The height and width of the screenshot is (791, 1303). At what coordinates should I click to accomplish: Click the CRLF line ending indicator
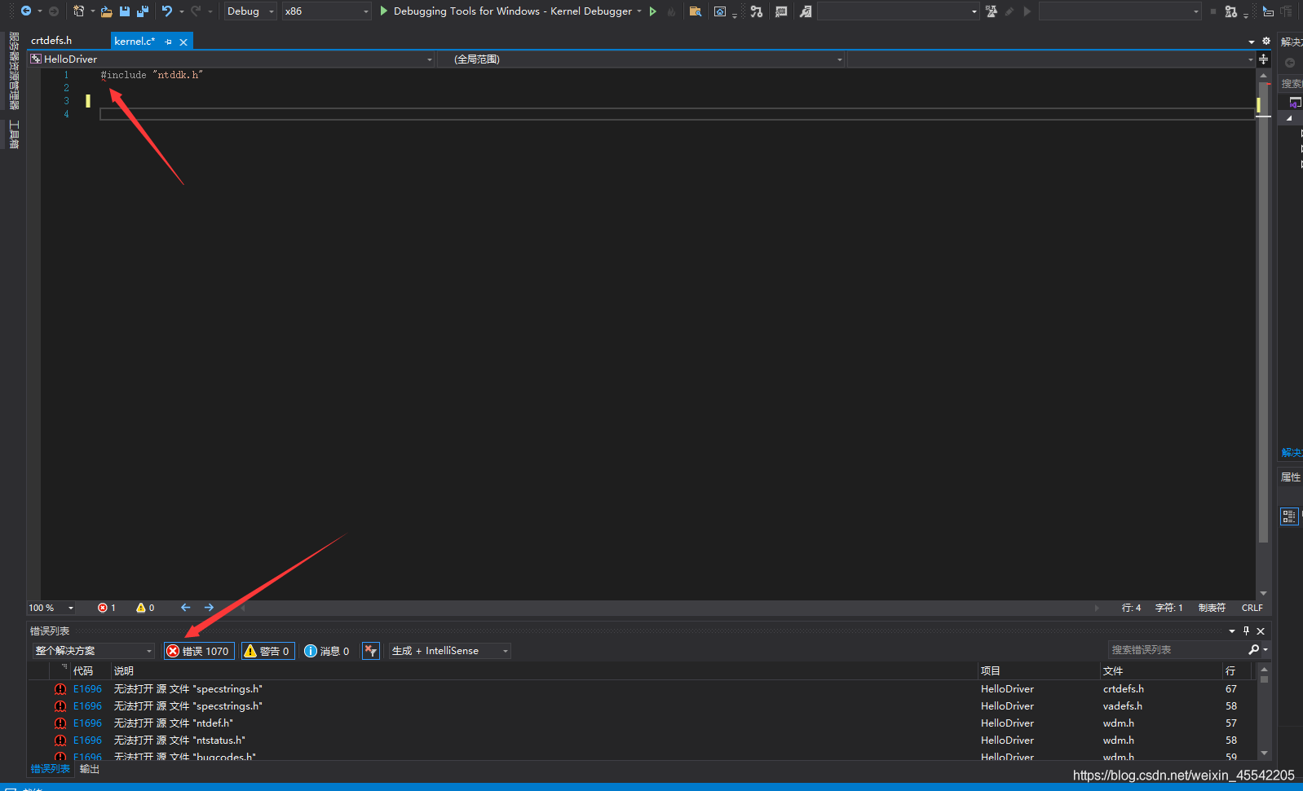coord(1252,608)
